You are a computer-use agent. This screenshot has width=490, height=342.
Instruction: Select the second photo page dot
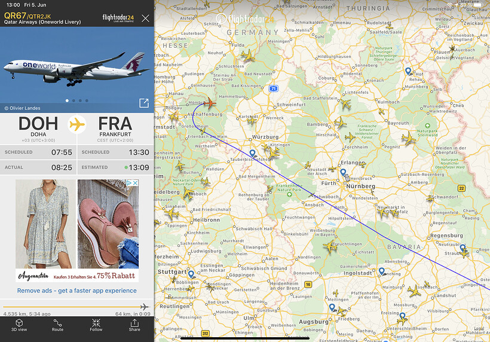coord(73,100)
